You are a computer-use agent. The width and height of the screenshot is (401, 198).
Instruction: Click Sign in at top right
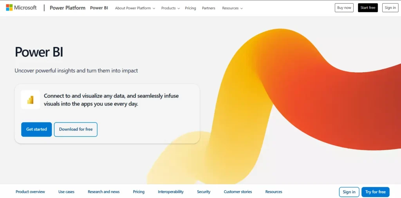(390, 8)
